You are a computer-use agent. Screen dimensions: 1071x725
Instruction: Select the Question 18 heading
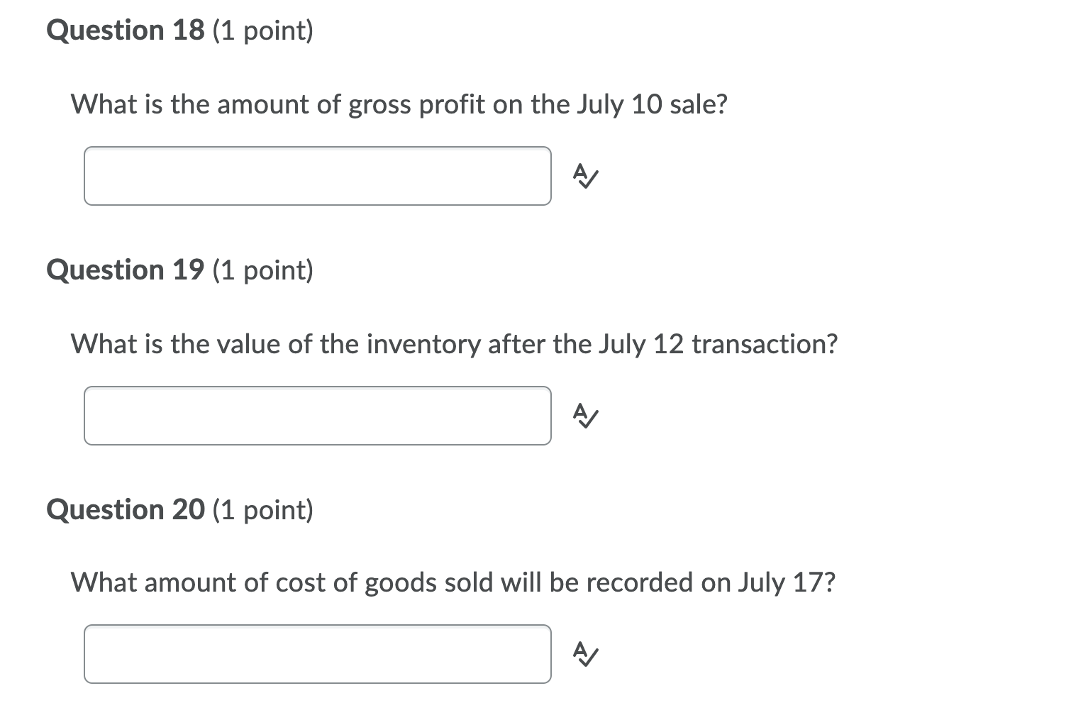[180, 30]
